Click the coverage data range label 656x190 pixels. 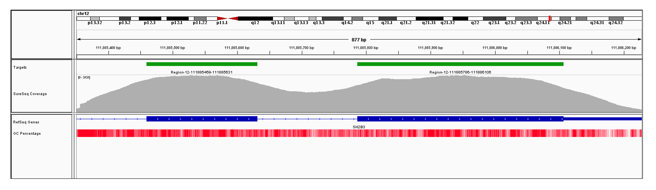(x=84, y=77)
